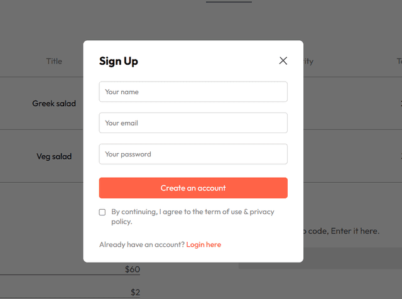Viewport: 402px width, 299px height.
Task: Select the Greek salad item
Action: click(54, 104)
